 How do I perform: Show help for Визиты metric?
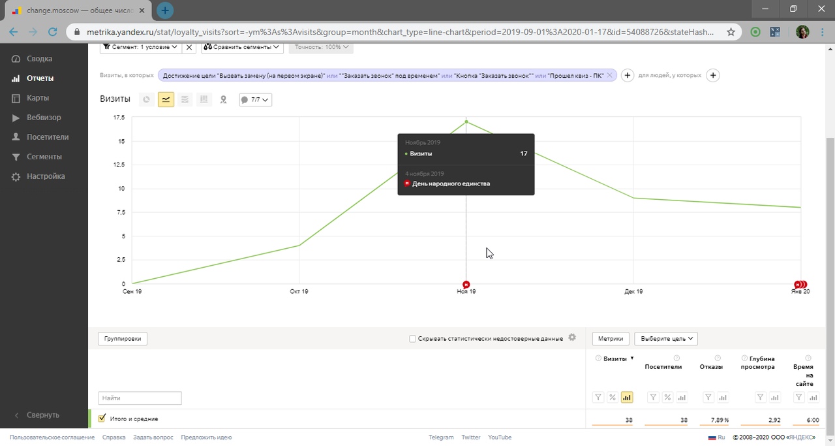point(598,358)
